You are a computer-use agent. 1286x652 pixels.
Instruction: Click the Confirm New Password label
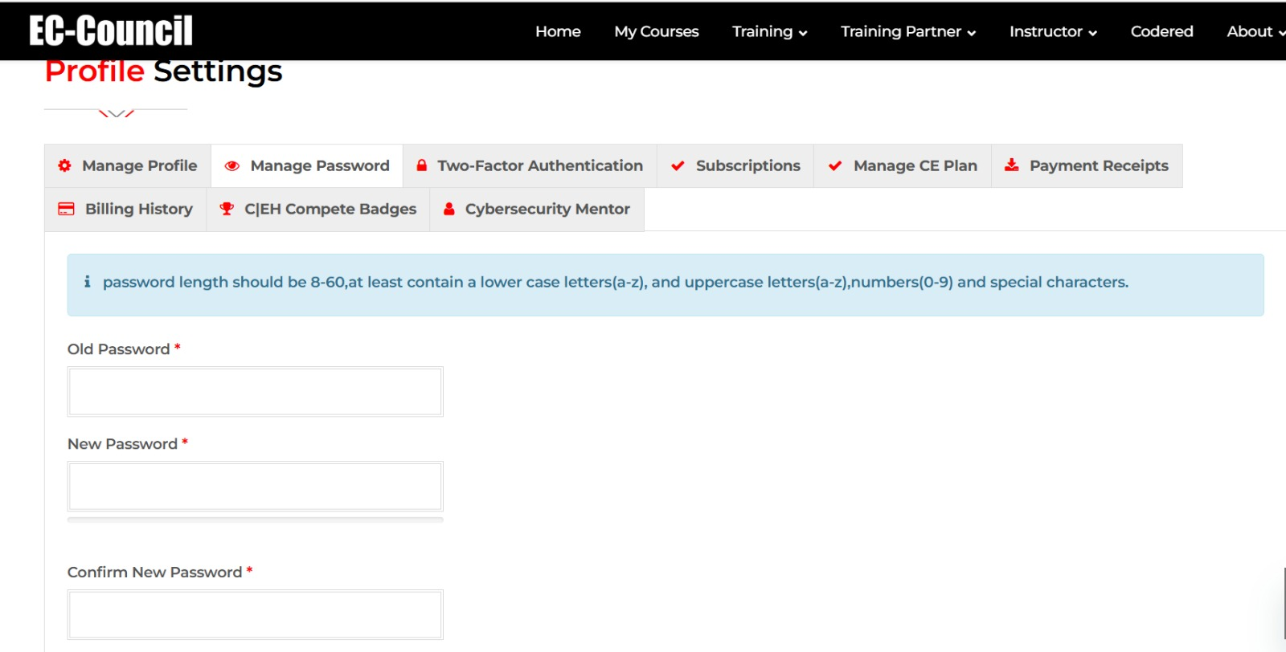point(154,573)
